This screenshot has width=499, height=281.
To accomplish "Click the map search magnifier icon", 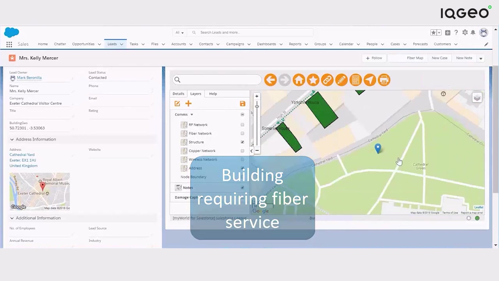I will pyautogui.click(x=177, y=80).
